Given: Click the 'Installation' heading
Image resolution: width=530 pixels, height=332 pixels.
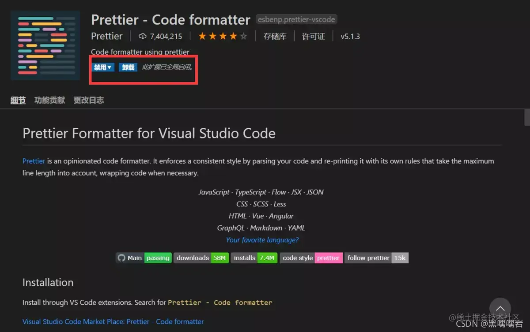Looking at the screenshot, I should (x=48, y=282).
